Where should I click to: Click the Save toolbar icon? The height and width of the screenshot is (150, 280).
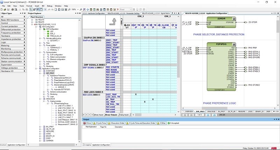click(9, 9)
